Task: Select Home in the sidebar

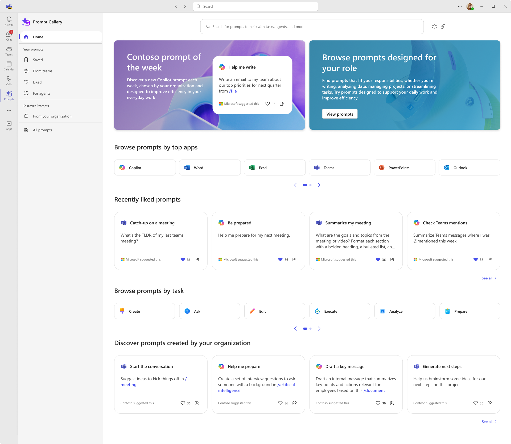Action: [x=61, y=37]
